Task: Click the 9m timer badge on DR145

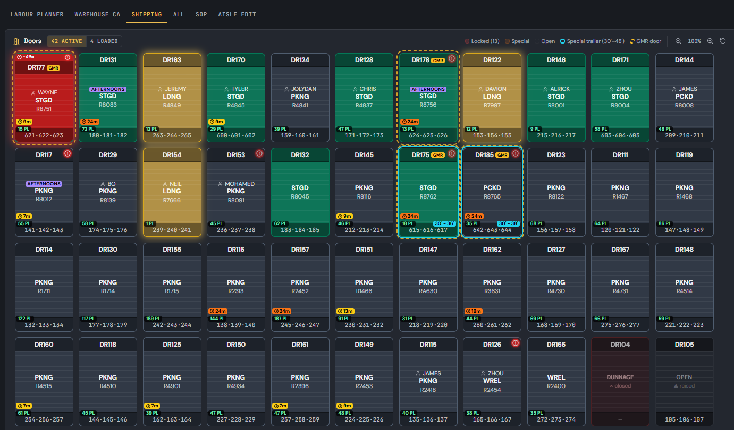Action: coord(344,216)
